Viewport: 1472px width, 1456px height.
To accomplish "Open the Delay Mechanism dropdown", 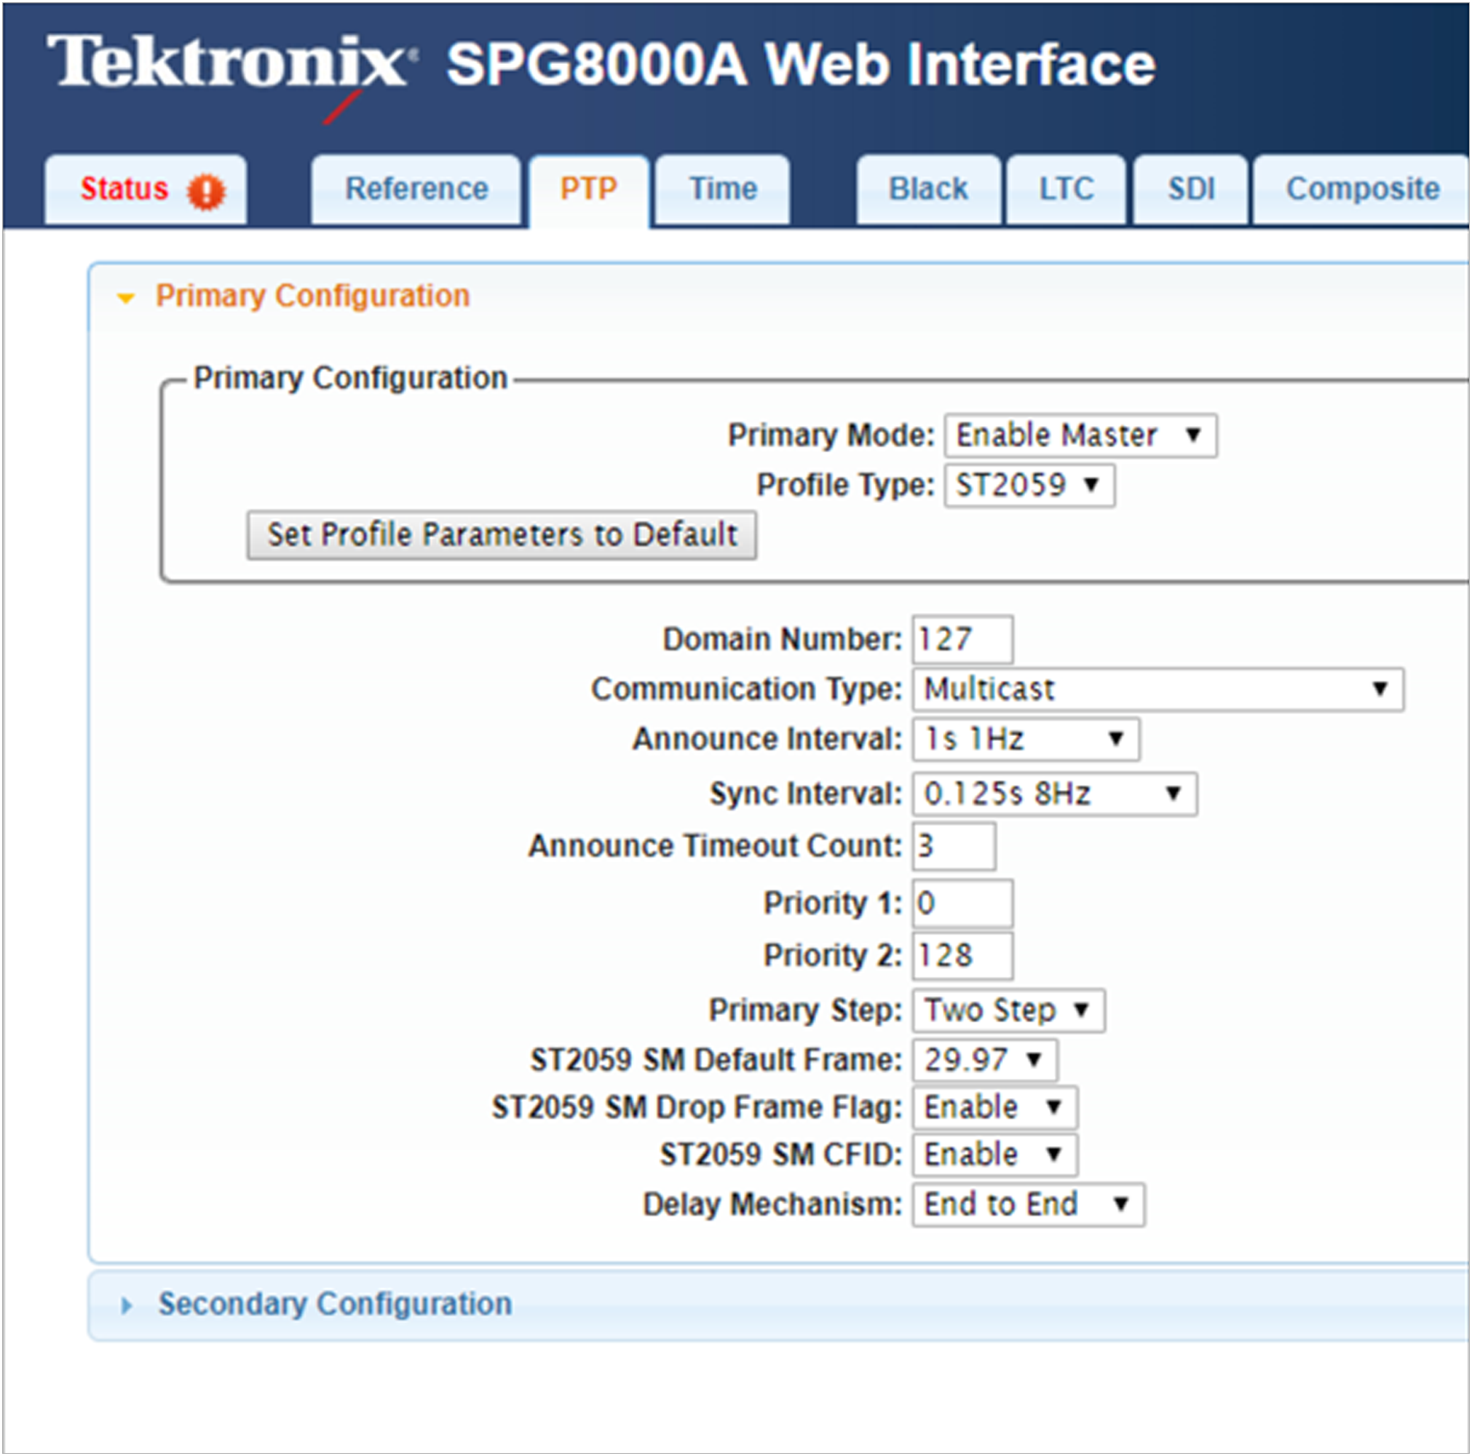I will (x=1028, y=1205).
